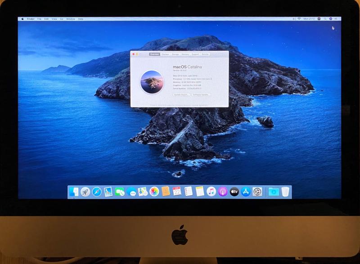Image resolution: width=360 pixels, height=264 pixels.
Task: Open the Go menu
Action: click(x=62, y=19)
